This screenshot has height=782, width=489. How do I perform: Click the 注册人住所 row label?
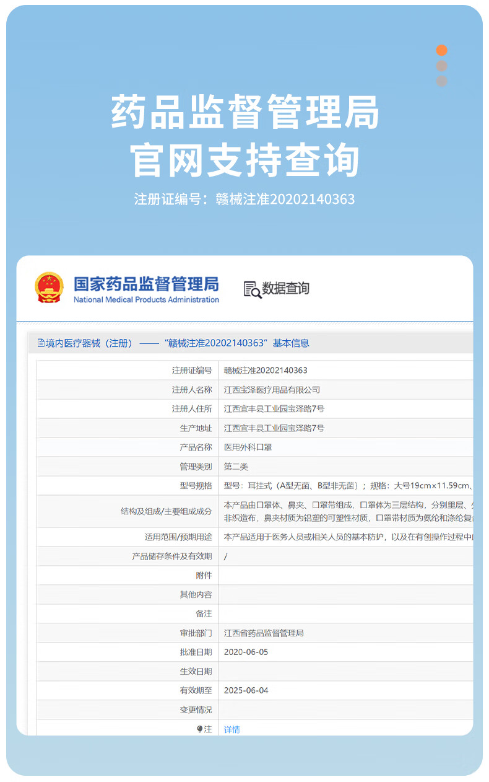click(192, 409)
